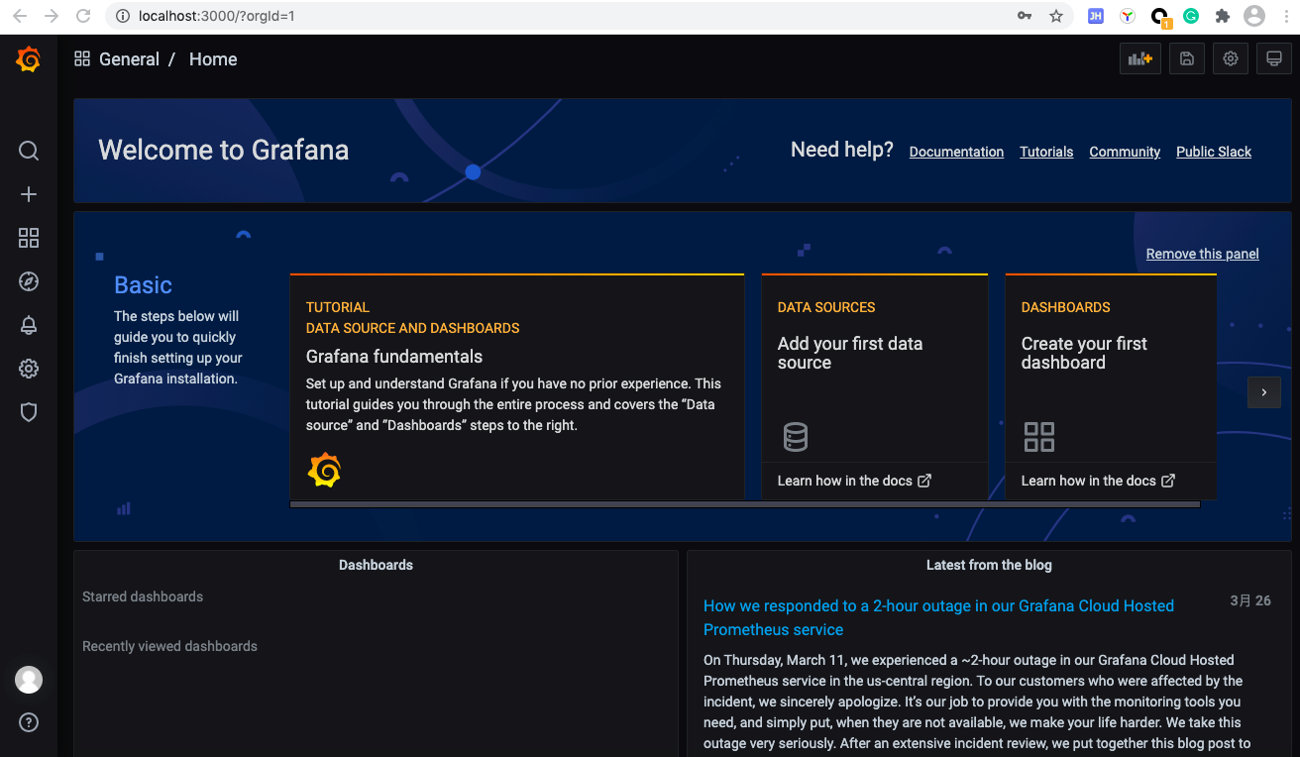This screenshot has height=757, width=1300.
Task: Click the database icon on Data Sources card
Action: pos(795,436)
